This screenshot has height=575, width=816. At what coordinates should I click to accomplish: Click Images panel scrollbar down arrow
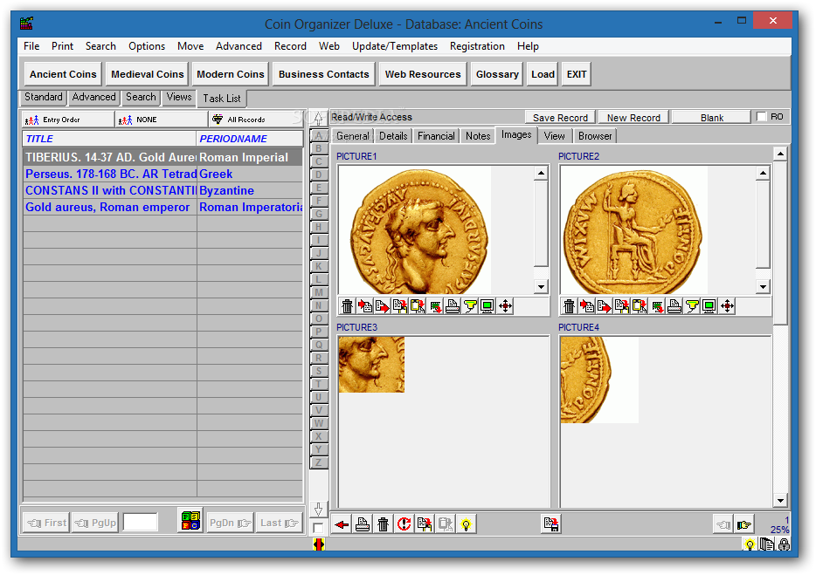(780, 501)
